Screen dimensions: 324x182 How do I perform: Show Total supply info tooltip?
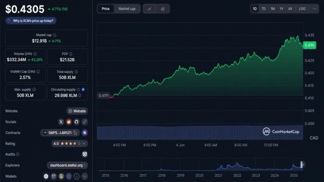click(76, 72)
